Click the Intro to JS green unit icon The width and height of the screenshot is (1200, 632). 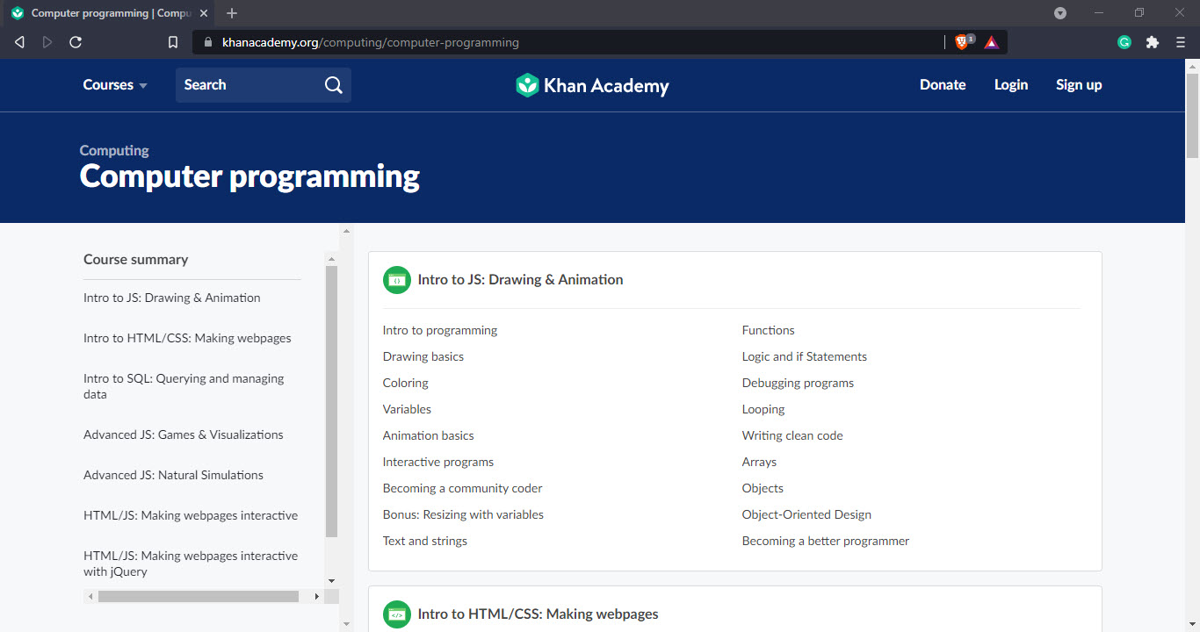397,280
